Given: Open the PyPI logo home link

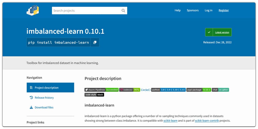Looking at the screenshot, I should point(33,10).
